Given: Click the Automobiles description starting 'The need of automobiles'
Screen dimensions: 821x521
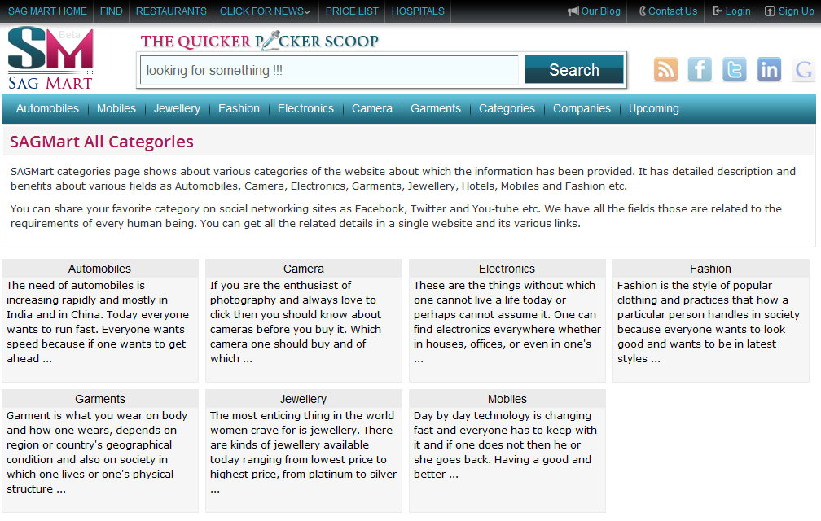Looking at the screenshot, I should (98, 322).
